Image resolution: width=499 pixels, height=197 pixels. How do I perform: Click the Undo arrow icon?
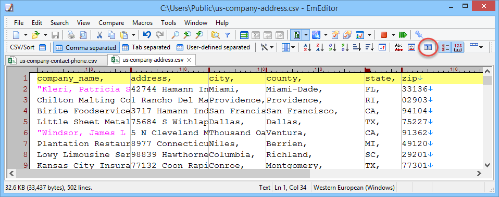pos(147,35)
